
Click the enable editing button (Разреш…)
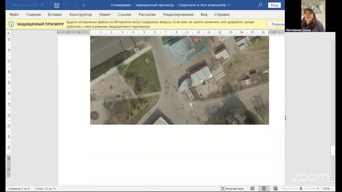(276, 24)
